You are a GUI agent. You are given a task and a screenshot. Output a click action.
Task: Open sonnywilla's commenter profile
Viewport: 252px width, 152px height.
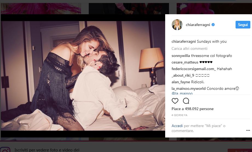pyautogui.click(x=181, y=56)
